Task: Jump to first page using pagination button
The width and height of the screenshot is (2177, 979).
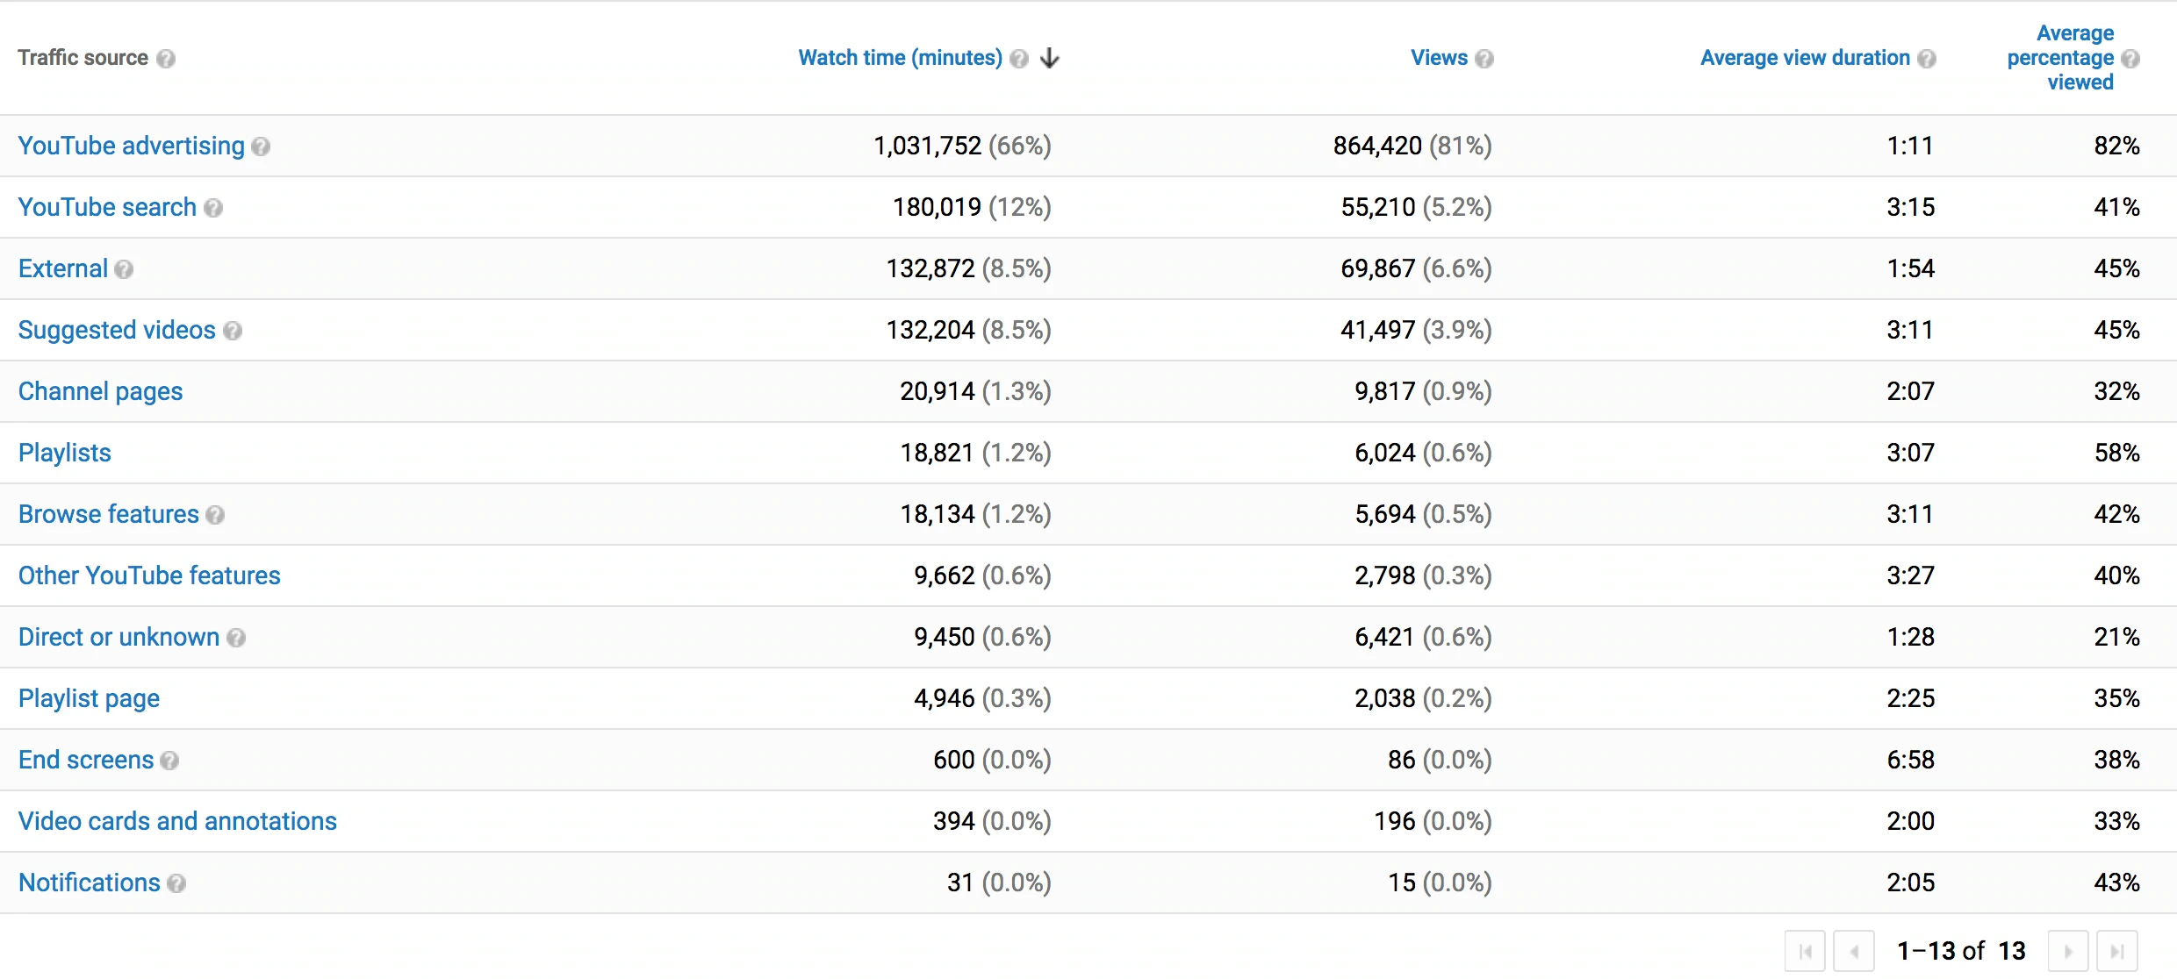Action: [x=1805, y=951]
